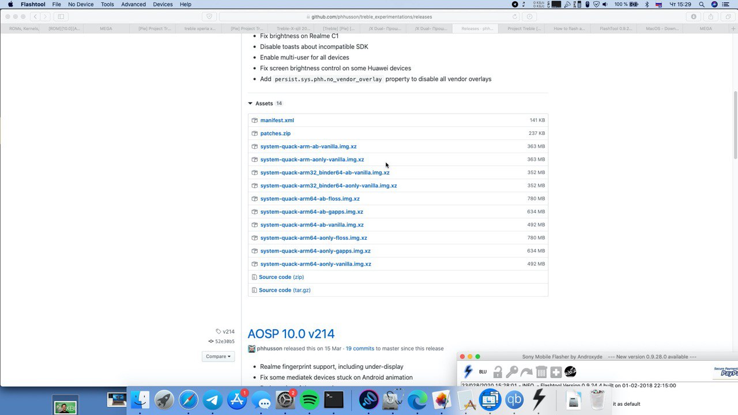
Task: Download Source code (zip)
Action: 281,277
